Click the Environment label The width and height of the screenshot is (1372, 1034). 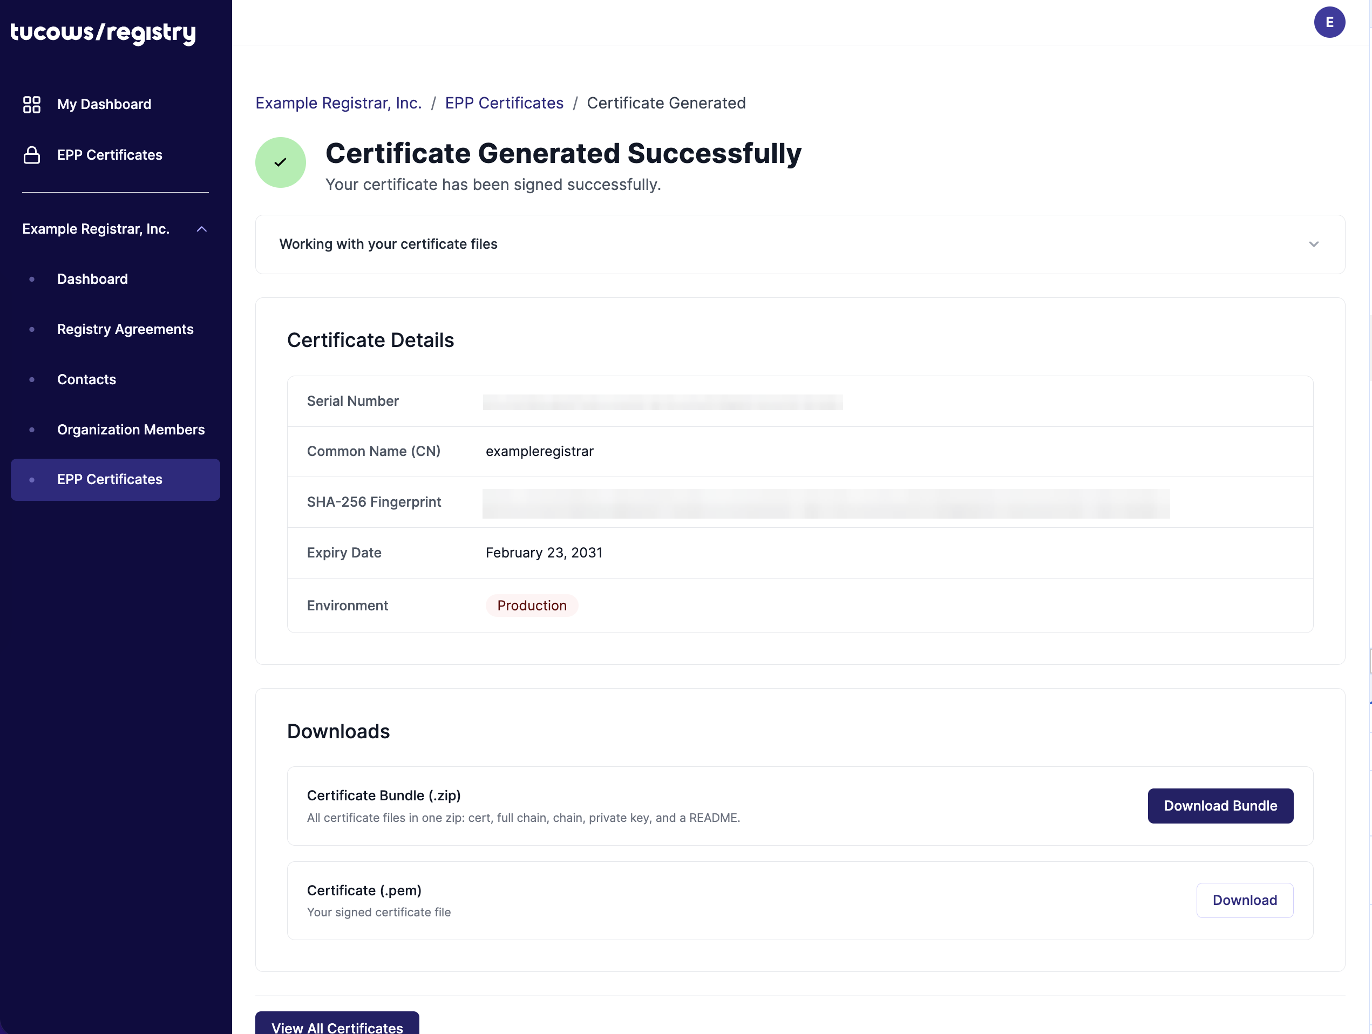(x=348, y=606)
